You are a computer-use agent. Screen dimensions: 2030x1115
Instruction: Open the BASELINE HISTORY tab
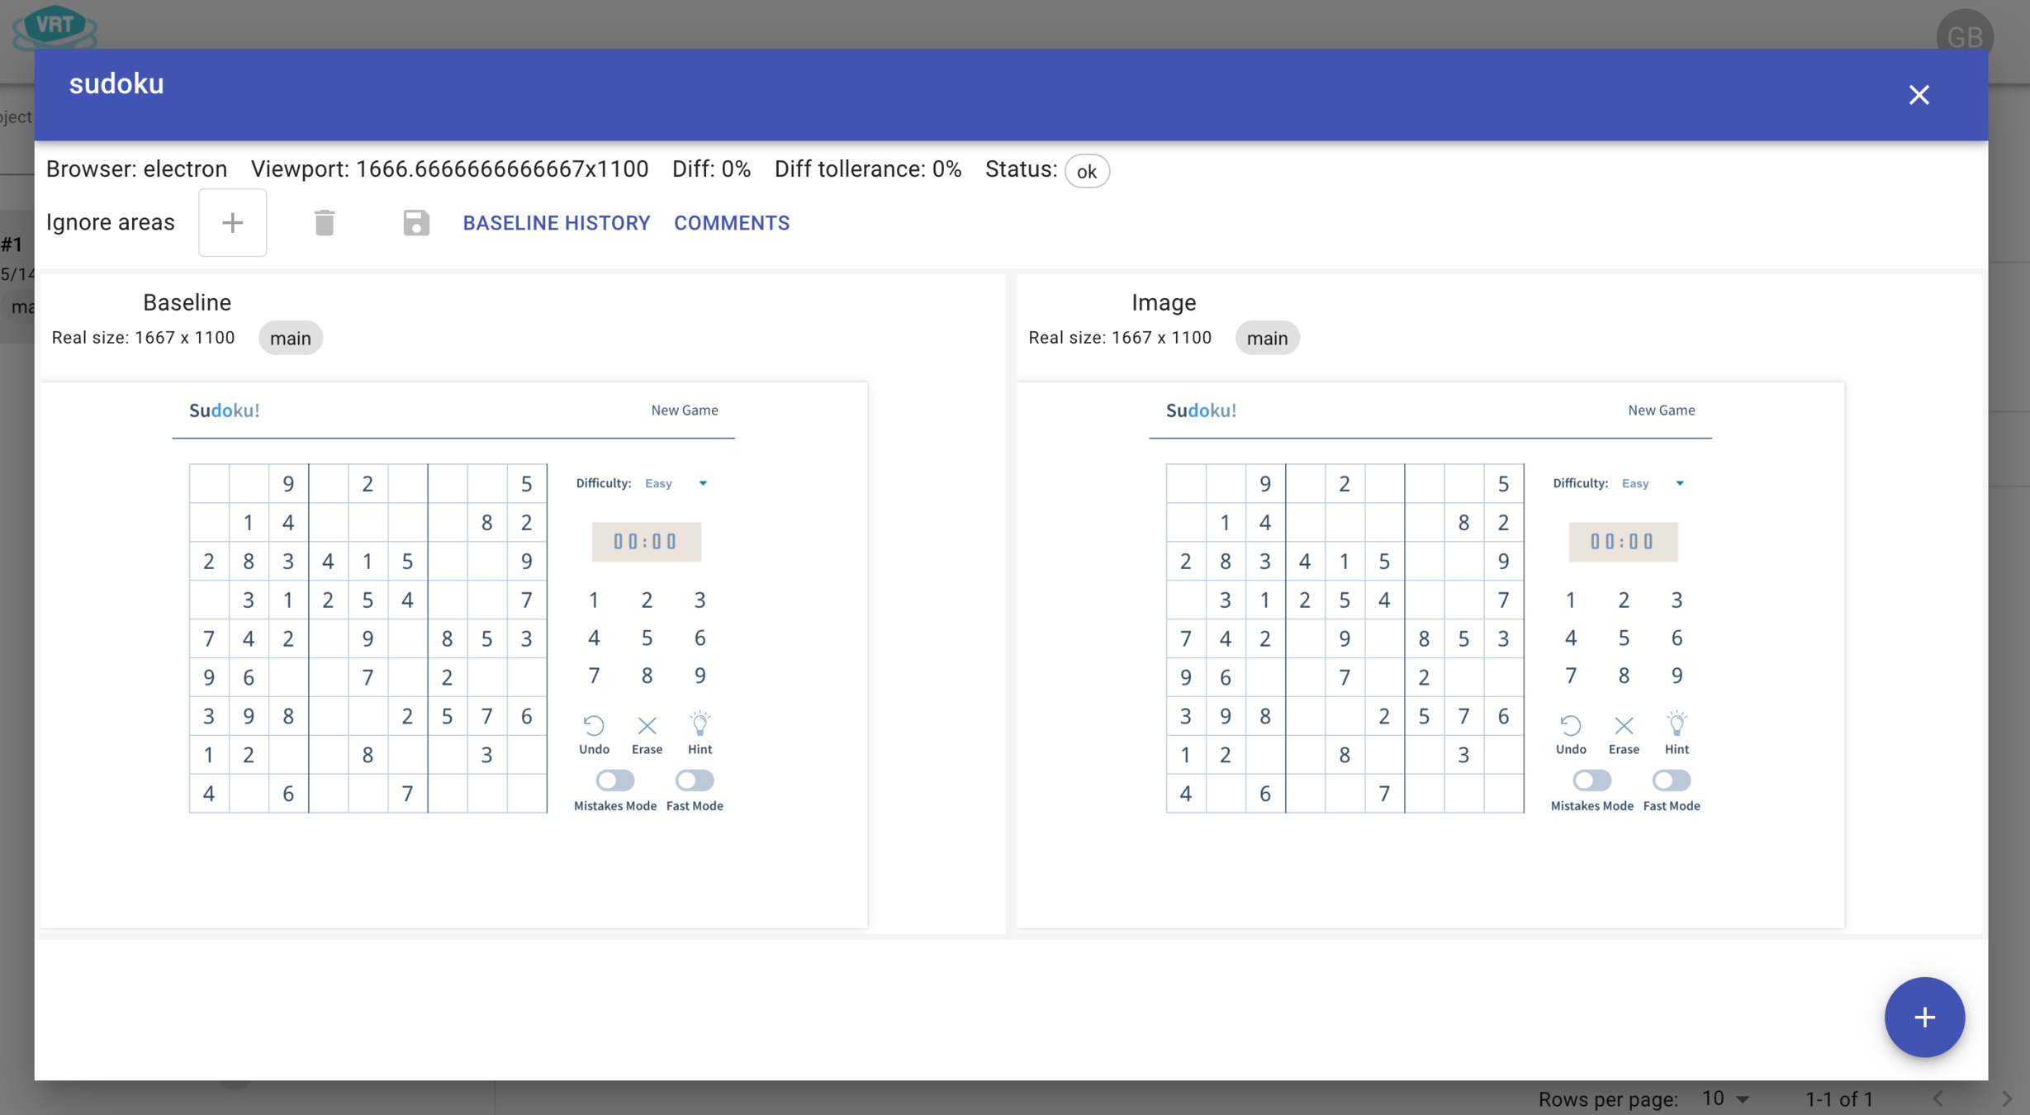[556, 223]
